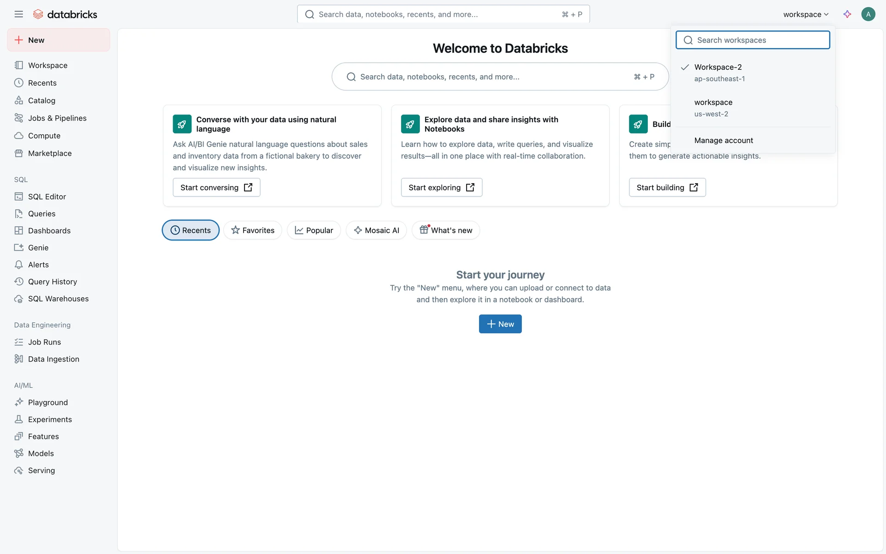Select Manage account menu entry
Screen dimensions: 886x554
[x=724, y=140]
